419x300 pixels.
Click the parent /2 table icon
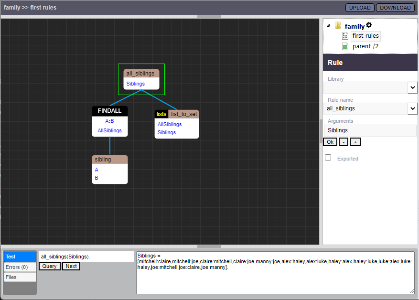(345, 46)
